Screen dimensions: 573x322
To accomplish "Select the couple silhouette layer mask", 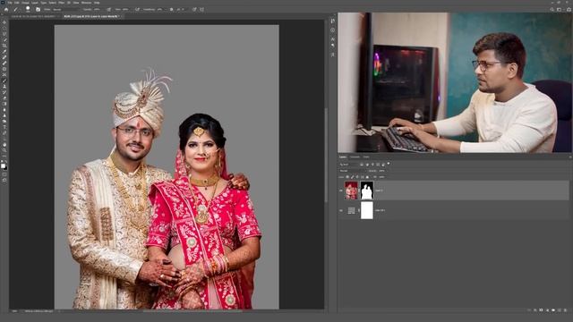I will (x=367, y=191).
